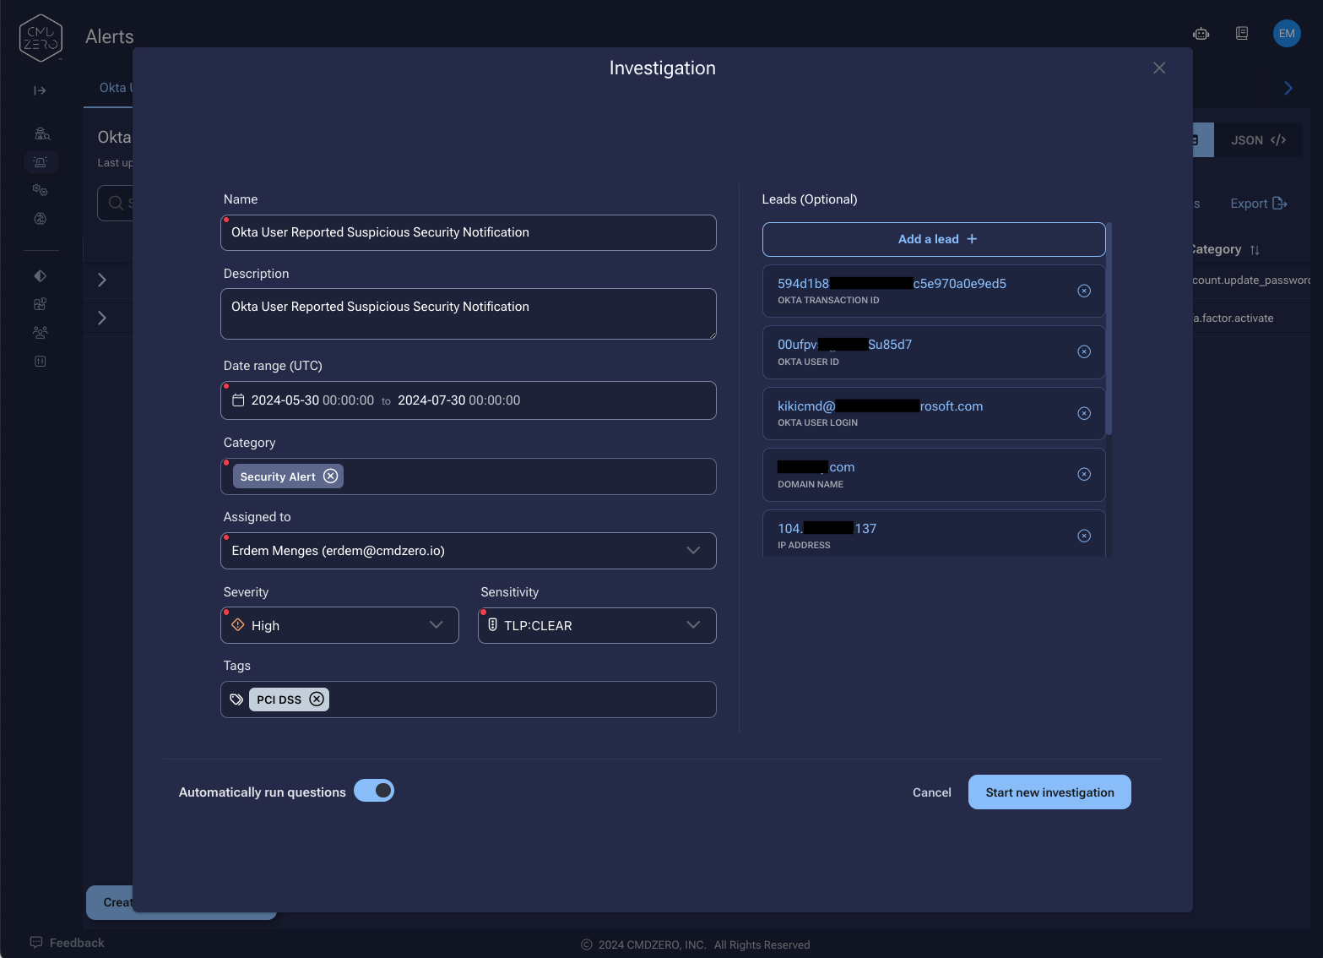Click the leads list scrollbar
1323x958 pixels.
point(1109,329)
